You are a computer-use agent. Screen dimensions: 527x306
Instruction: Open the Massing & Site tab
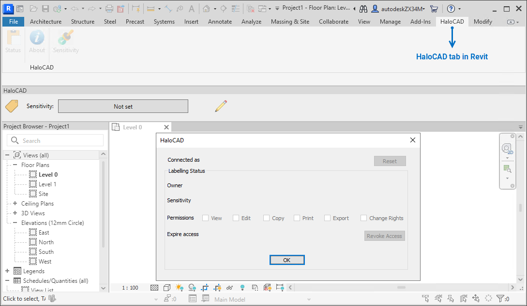pyautogui.click(x=290, y=21)
